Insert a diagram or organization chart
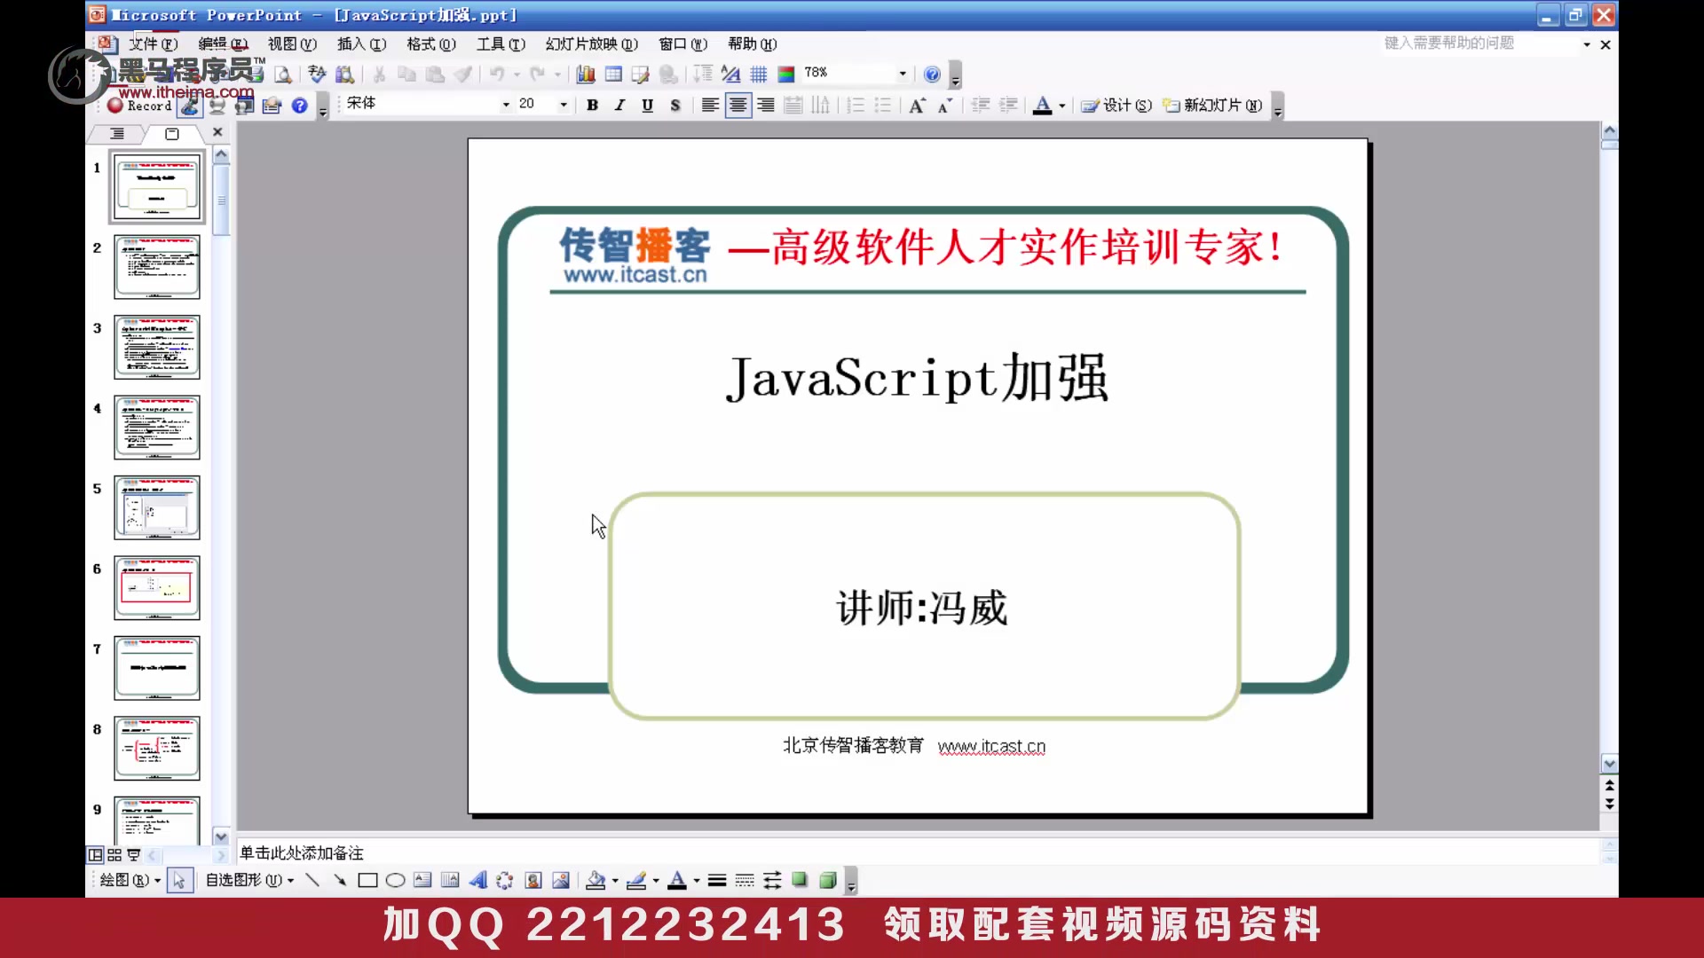 pos(505,880)
